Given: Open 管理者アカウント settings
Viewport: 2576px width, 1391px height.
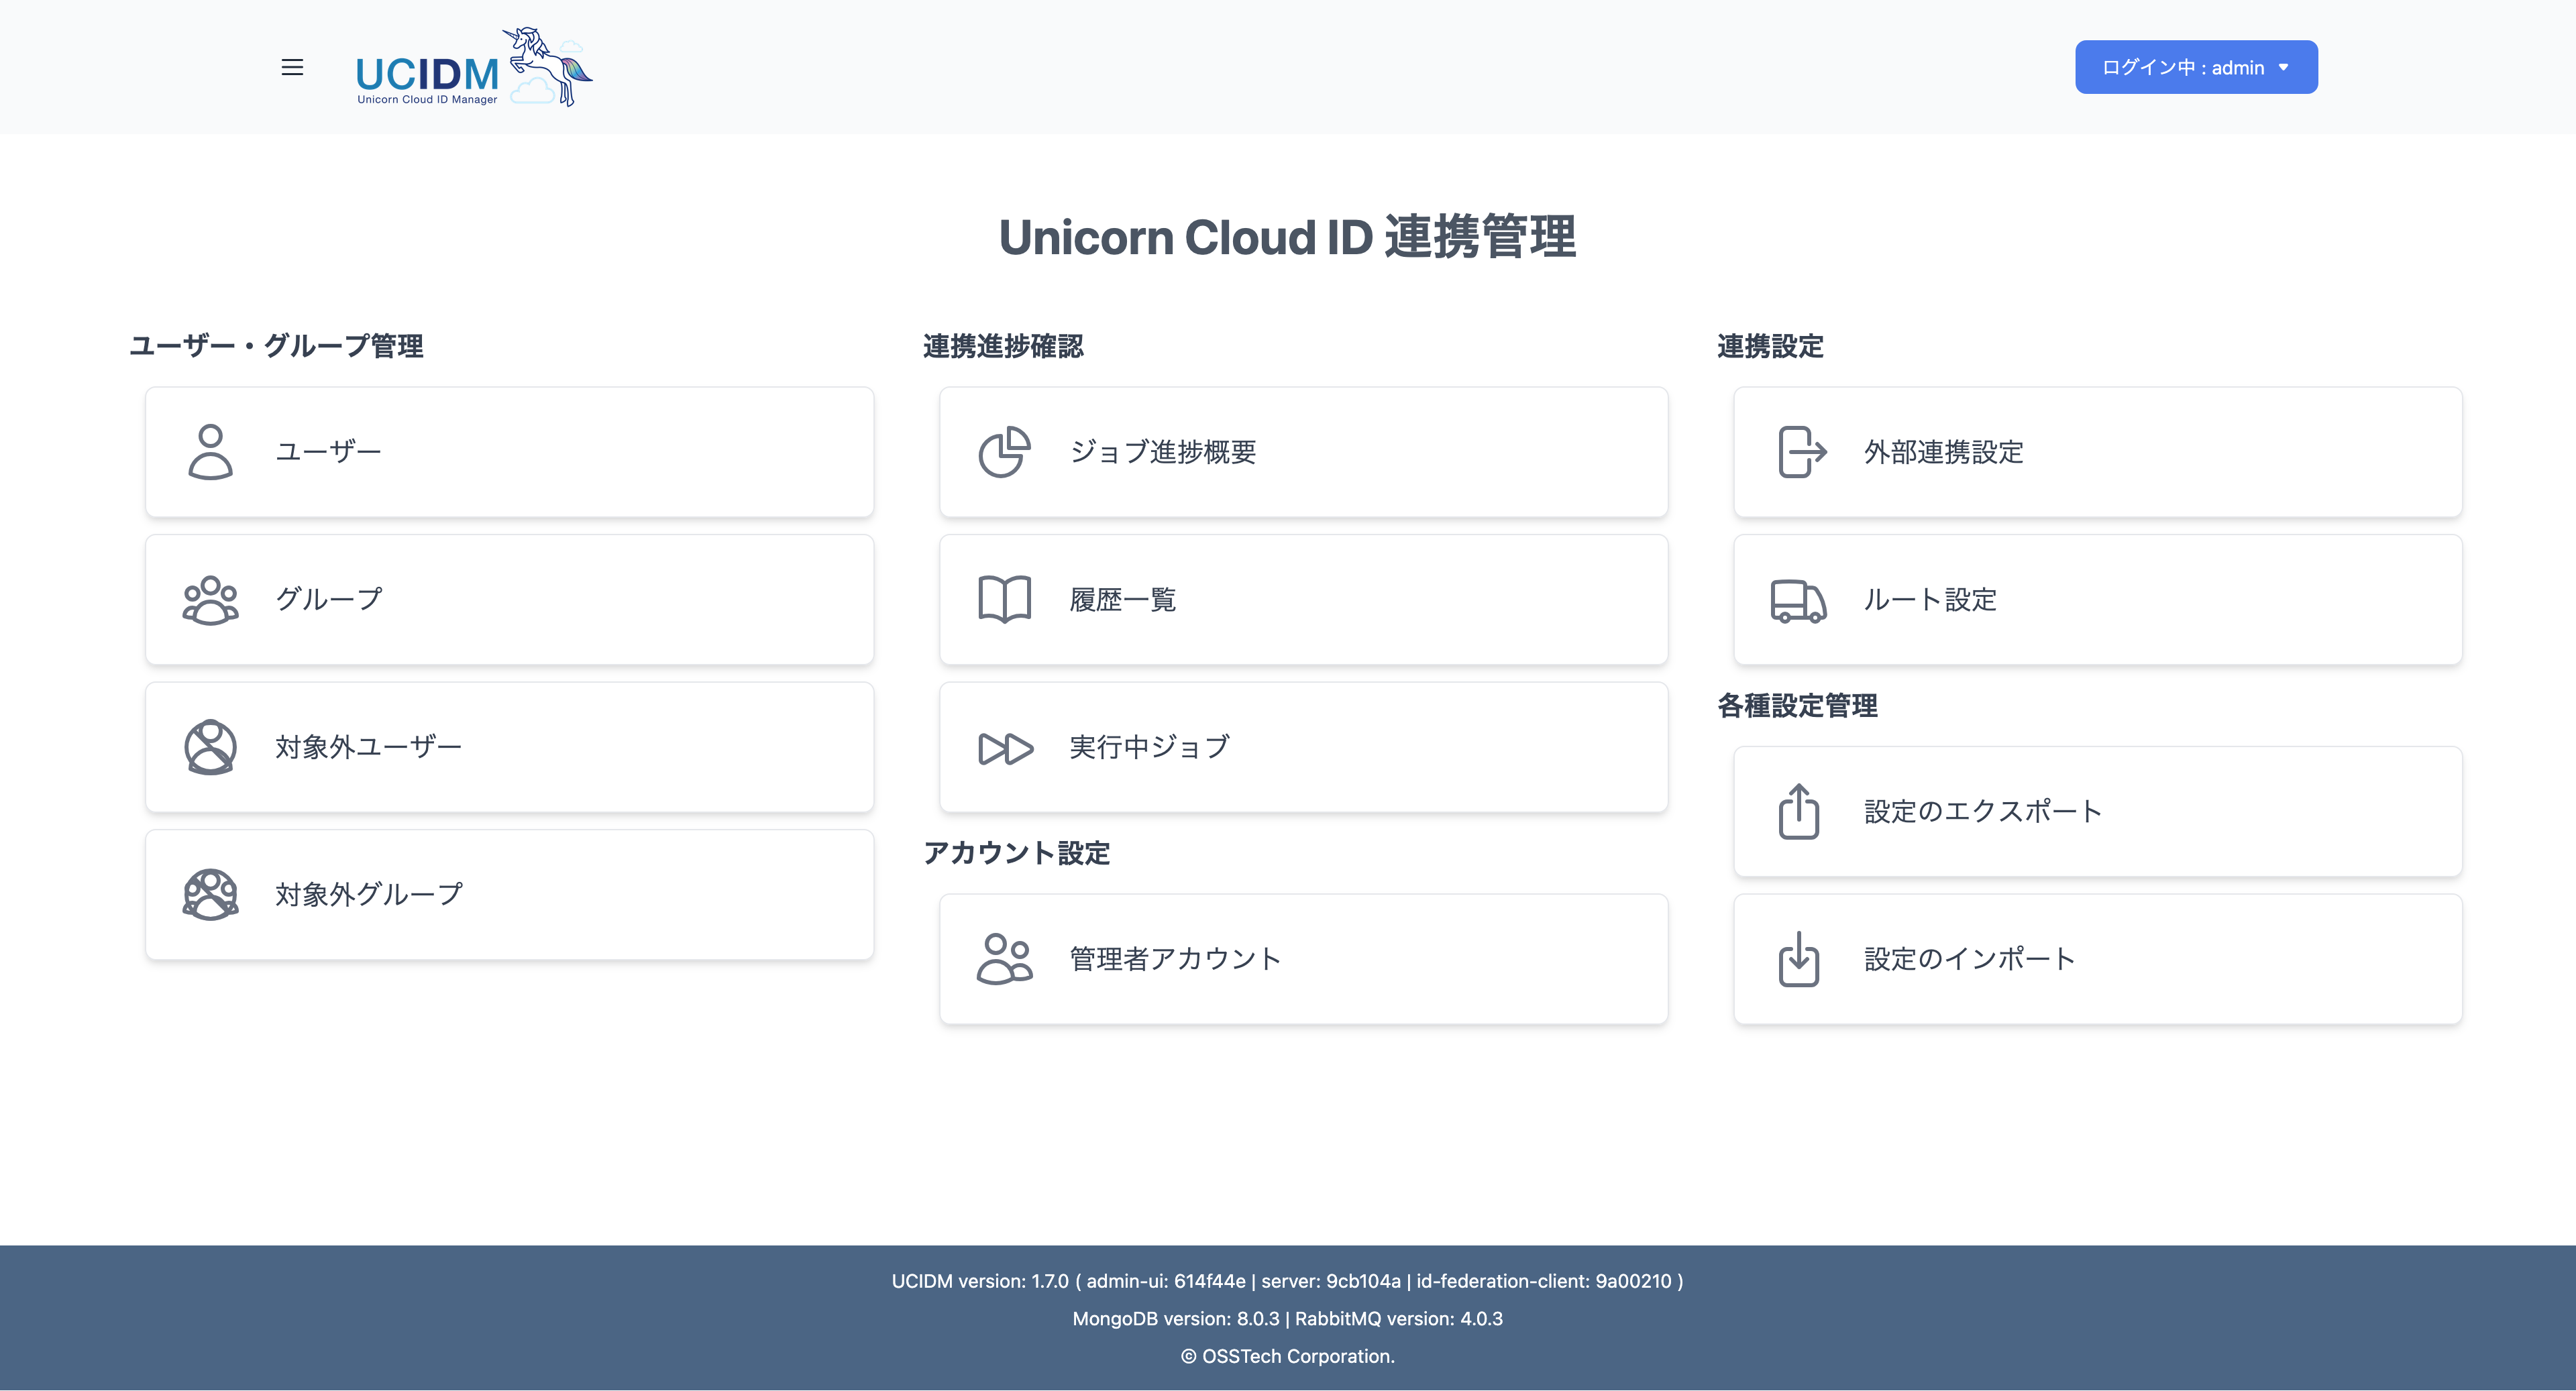Looking at the screenshot, I should coord(1304,959).
